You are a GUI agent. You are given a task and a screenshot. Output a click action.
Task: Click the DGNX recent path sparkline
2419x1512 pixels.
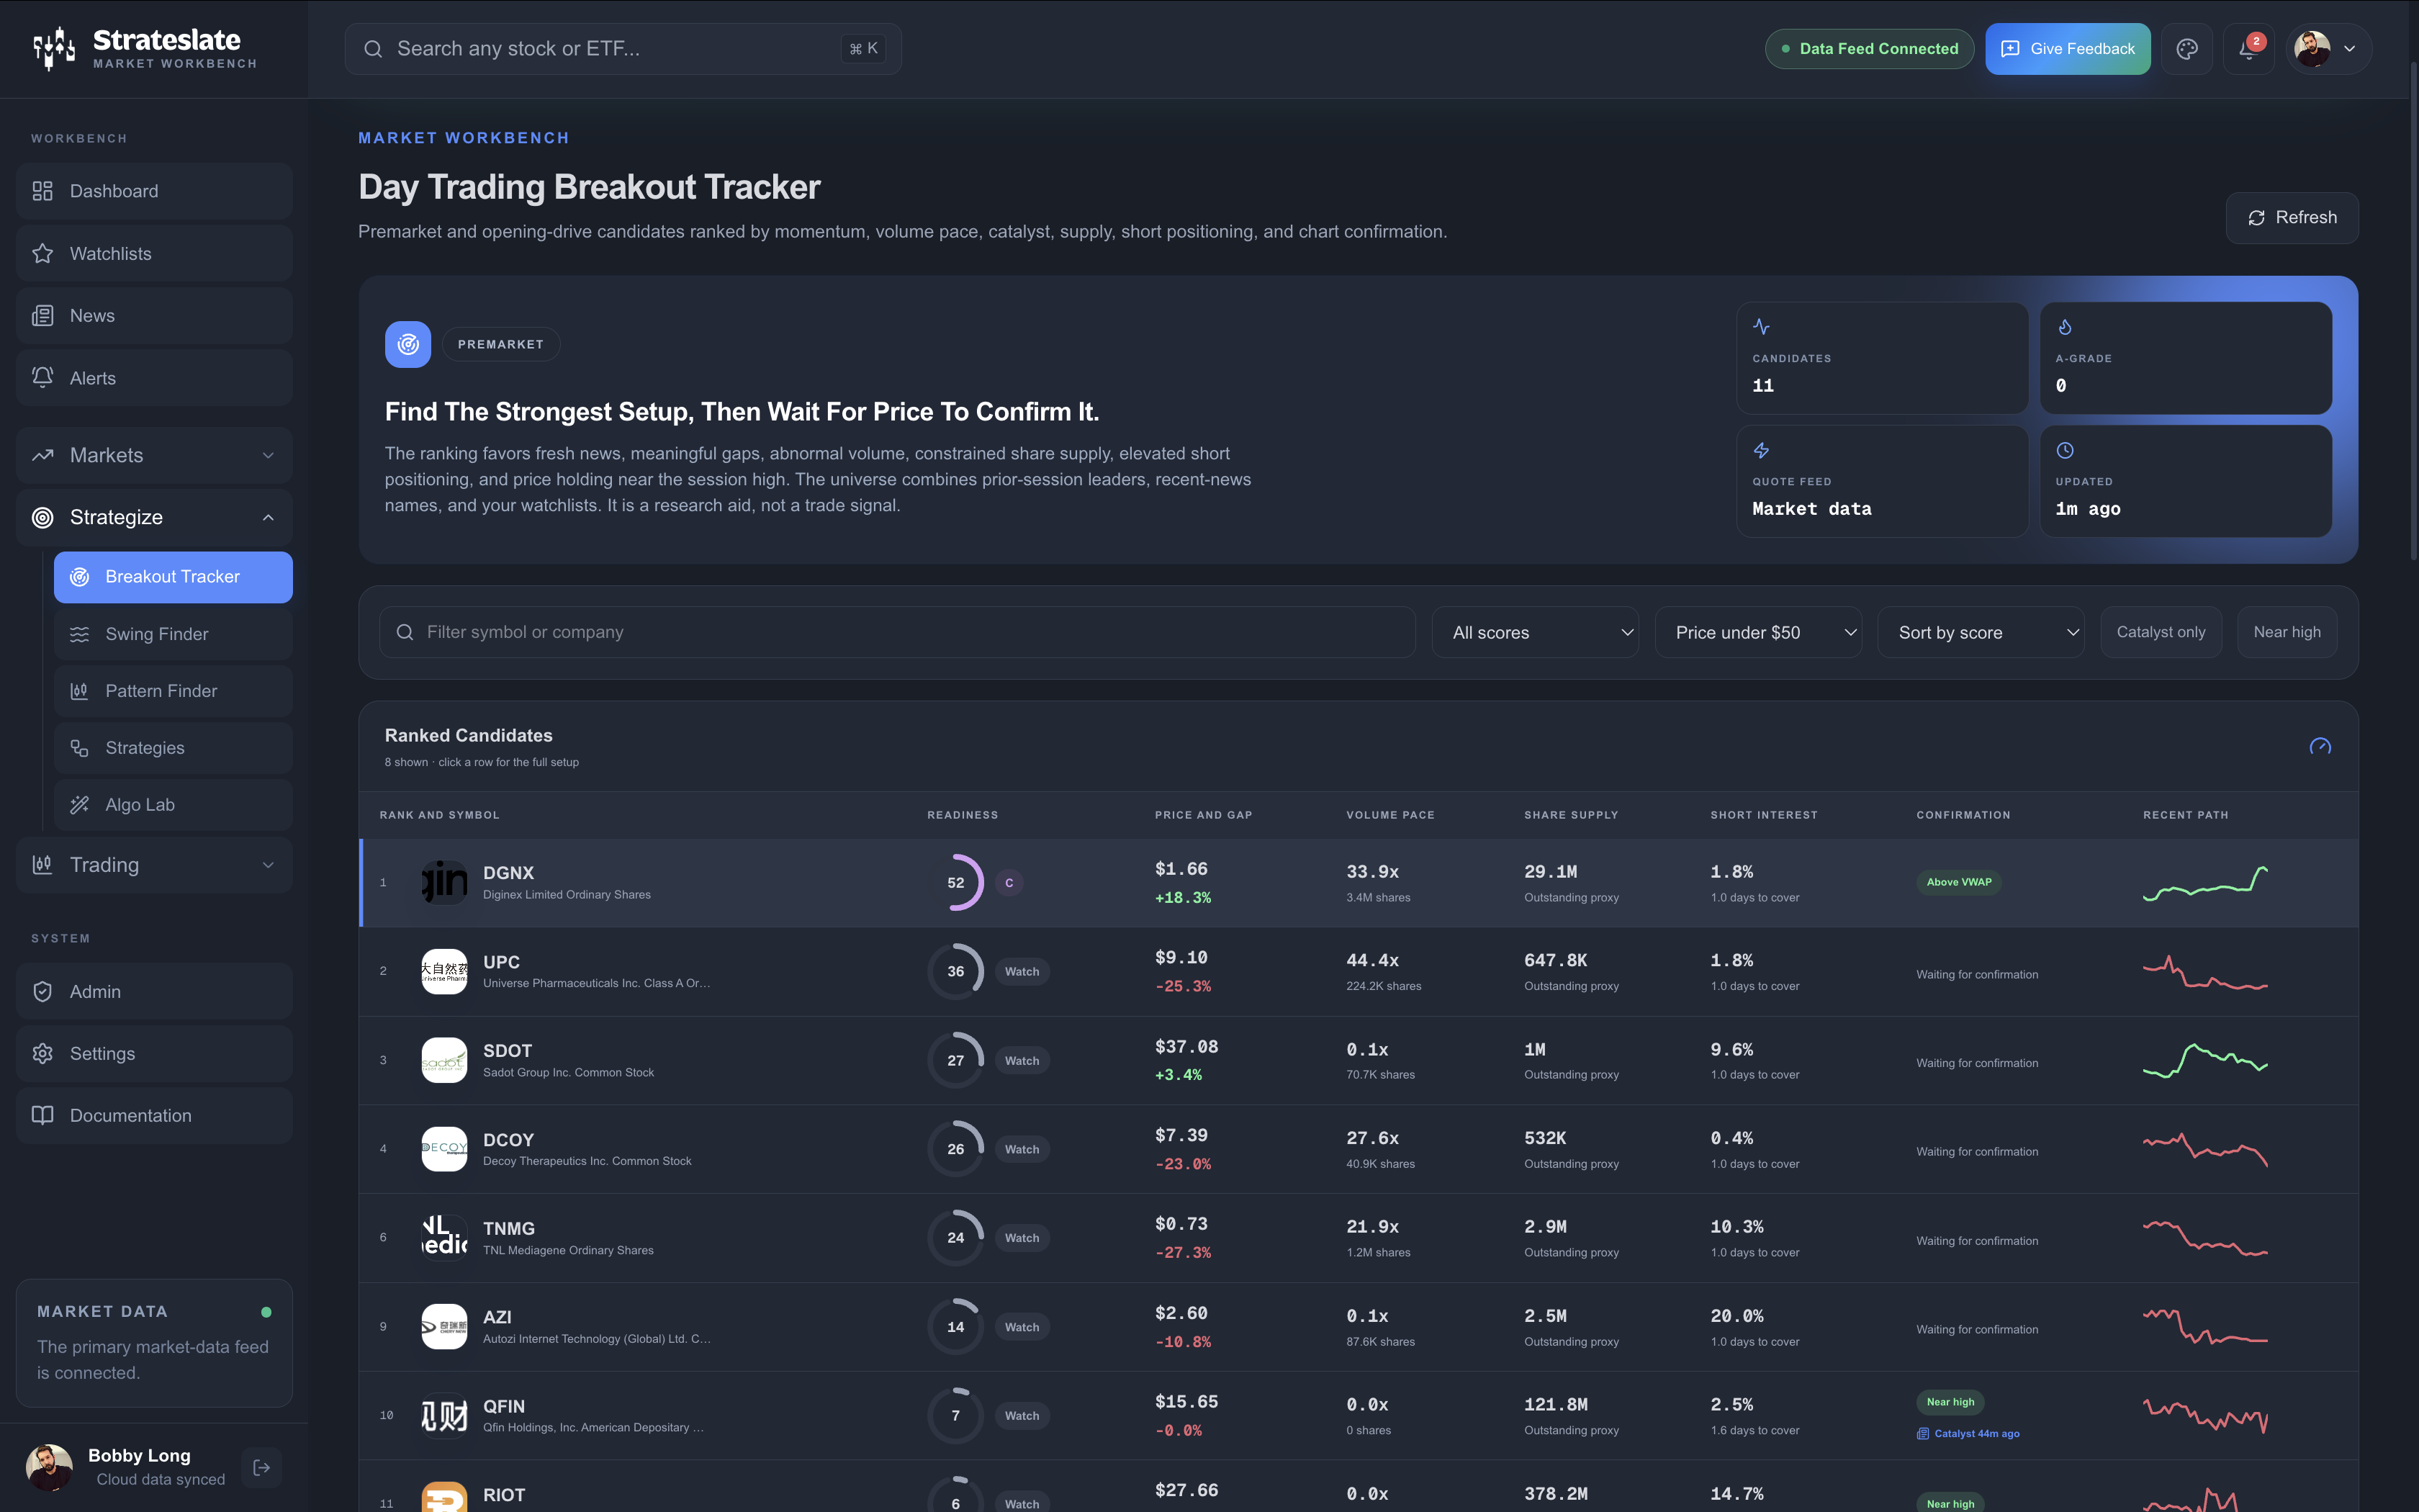coord(2205,883)
